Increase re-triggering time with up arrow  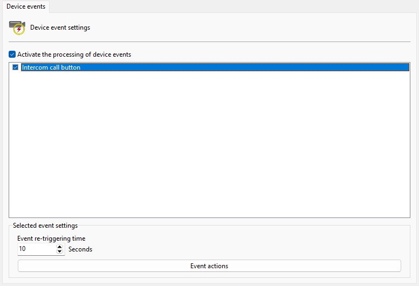click(x=60, y=247)
